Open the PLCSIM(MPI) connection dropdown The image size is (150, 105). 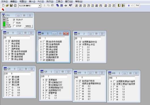coord(39,6)
